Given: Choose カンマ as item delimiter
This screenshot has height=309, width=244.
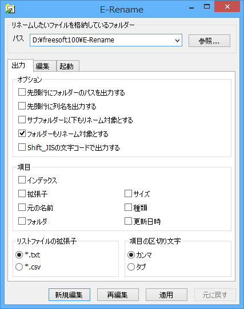Looking at the screenshot, I should [131, 255].
